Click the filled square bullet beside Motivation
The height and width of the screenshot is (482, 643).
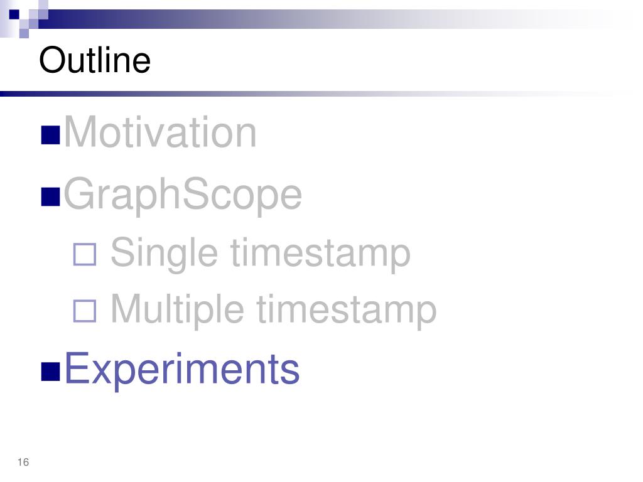click(x=51, y=135)
